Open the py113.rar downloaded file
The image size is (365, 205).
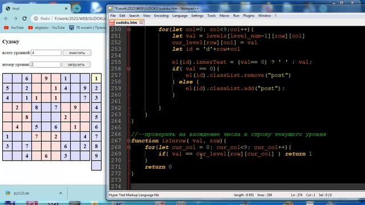coord(22,193)
